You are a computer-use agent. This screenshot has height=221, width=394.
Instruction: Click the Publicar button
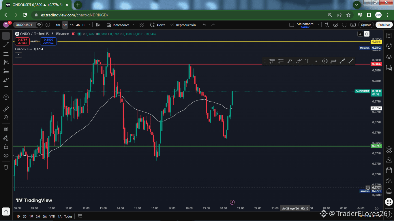(x=384, y=25)
